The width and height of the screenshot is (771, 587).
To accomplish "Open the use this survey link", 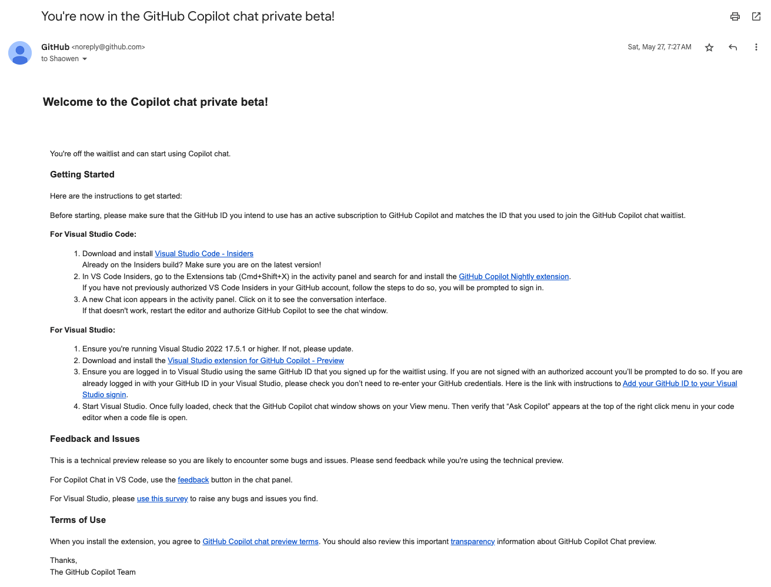I will pos(162,499).
